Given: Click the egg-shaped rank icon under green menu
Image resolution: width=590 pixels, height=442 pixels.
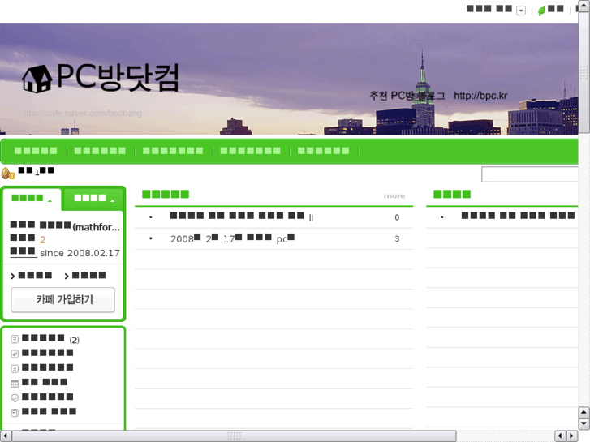Looking at the screenshot, I should tap(7, 174).
